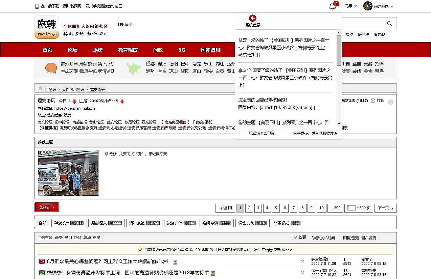431x279 pixels.
Task: Click 已设为全部已读 in notification panel
Action: tap(262, 133)
